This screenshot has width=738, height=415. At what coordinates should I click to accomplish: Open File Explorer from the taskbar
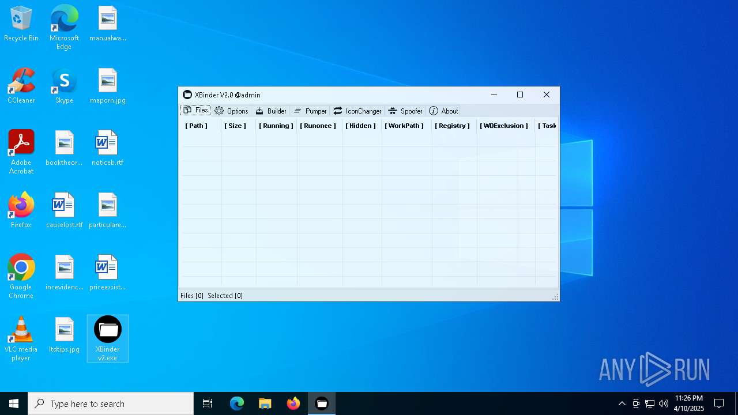pyautogui.click(x=265, y=403)
